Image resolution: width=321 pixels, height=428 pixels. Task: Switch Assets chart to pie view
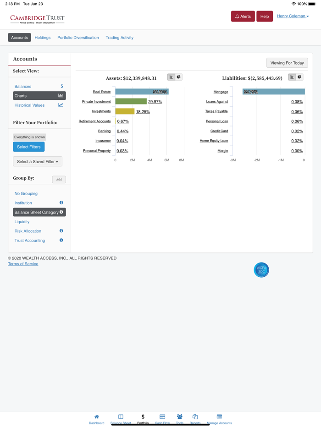coord(179,77)
